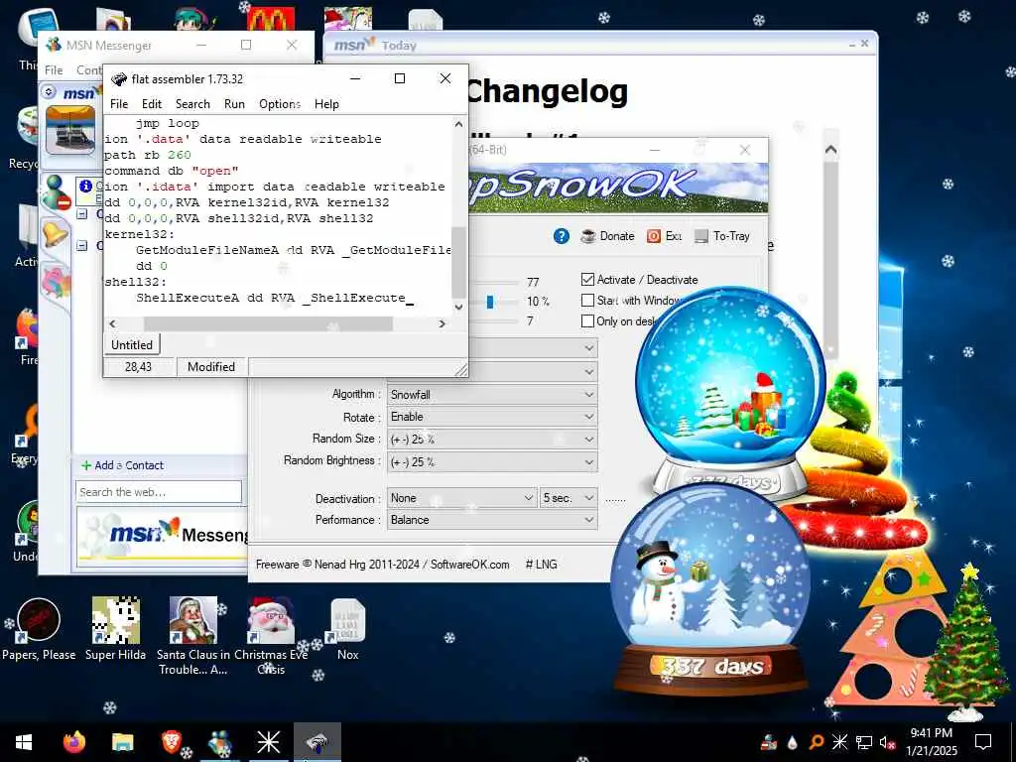Viewport: 1016px width, 762px height.
Task: Switch to DesktopSnowOK snowflake taskbar button
Action: 268,742
